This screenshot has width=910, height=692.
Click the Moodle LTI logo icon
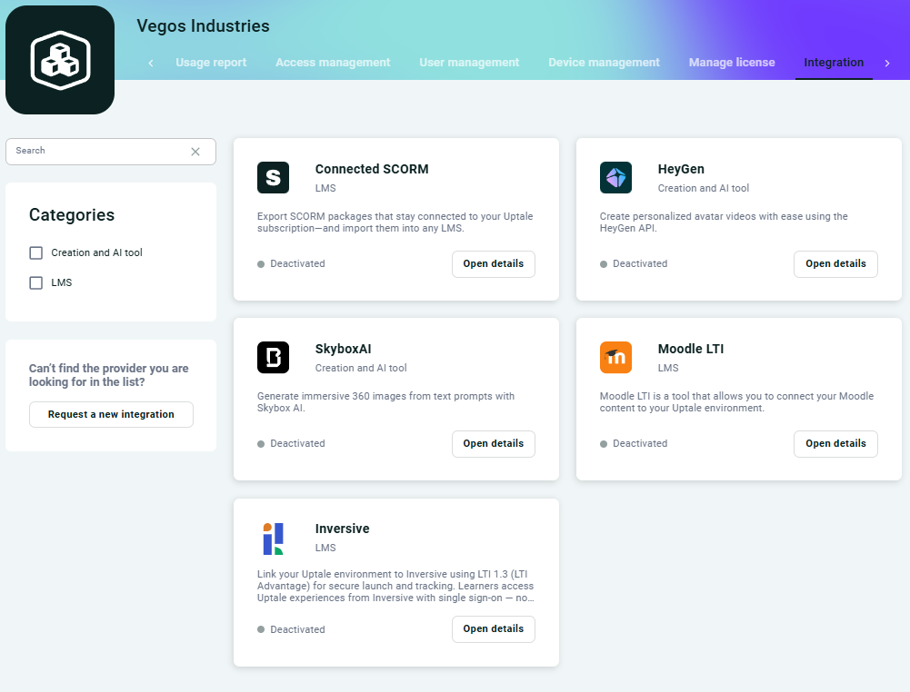coord(615,357)
